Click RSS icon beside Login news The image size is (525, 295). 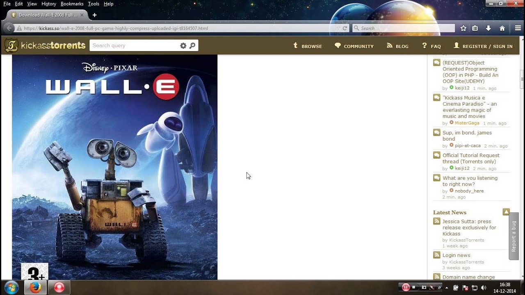point(437,255)
